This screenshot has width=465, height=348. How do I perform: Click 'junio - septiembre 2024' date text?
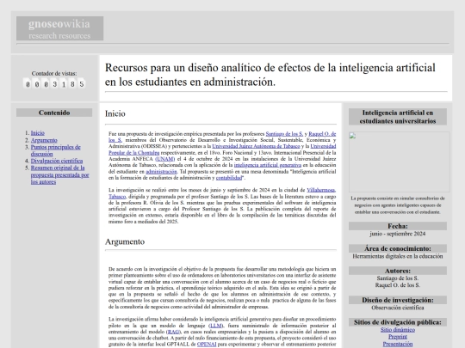[398, 234]
